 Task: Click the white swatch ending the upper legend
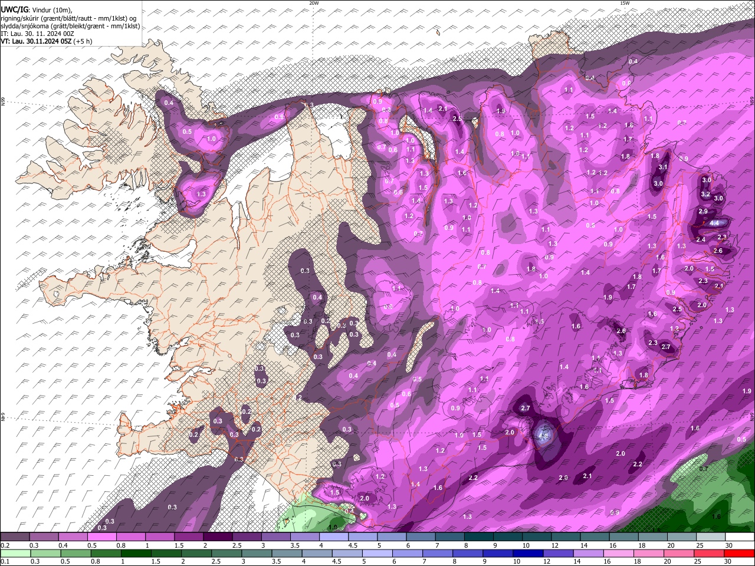(x=740, y=537)
